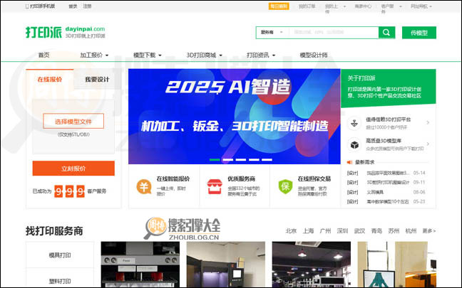Image resolution: width=462 pixels, height=288 pixels.
Task: Click the 2025 AI智造 banner image
Action: (x=235, y=117)
